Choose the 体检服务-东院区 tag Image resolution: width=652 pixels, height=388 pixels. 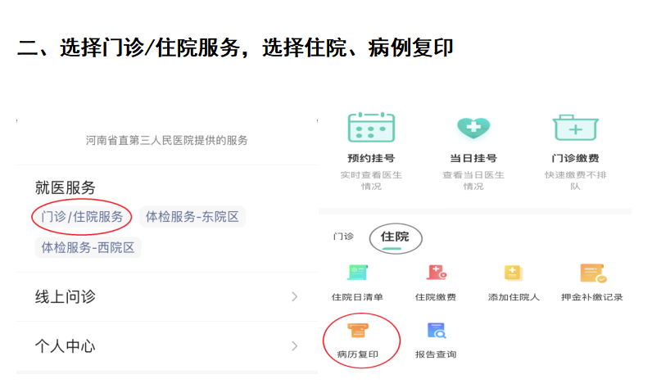tap(192, 217)
